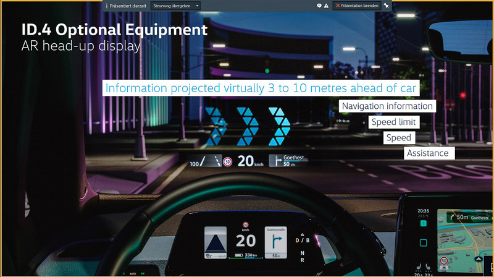This screenshot has width=494, height=277.
Task: Click 'Information projected virtually 3 to 10 metres' banner
Action: coord(261,88)
